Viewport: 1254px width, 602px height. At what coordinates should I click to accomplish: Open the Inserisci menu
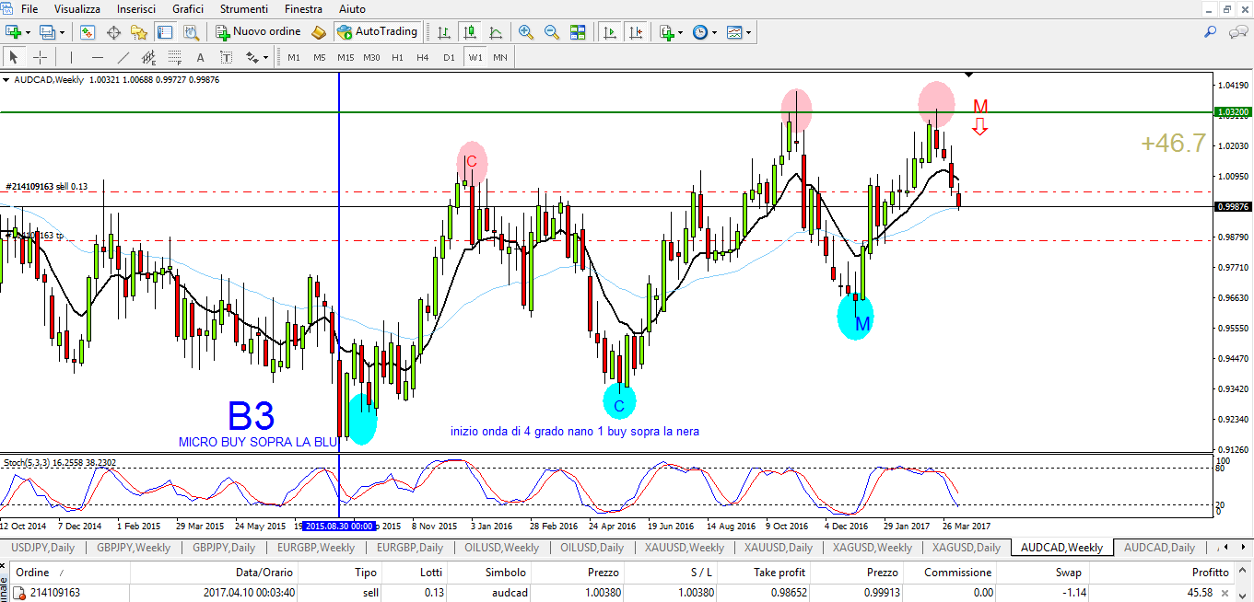pos(136,8)
